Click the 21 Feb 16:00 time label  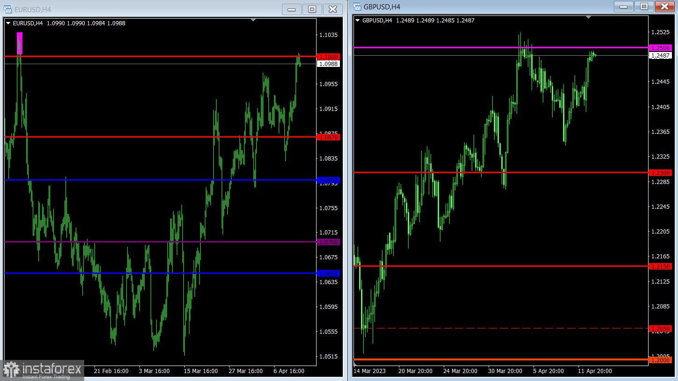click(111, 371)
